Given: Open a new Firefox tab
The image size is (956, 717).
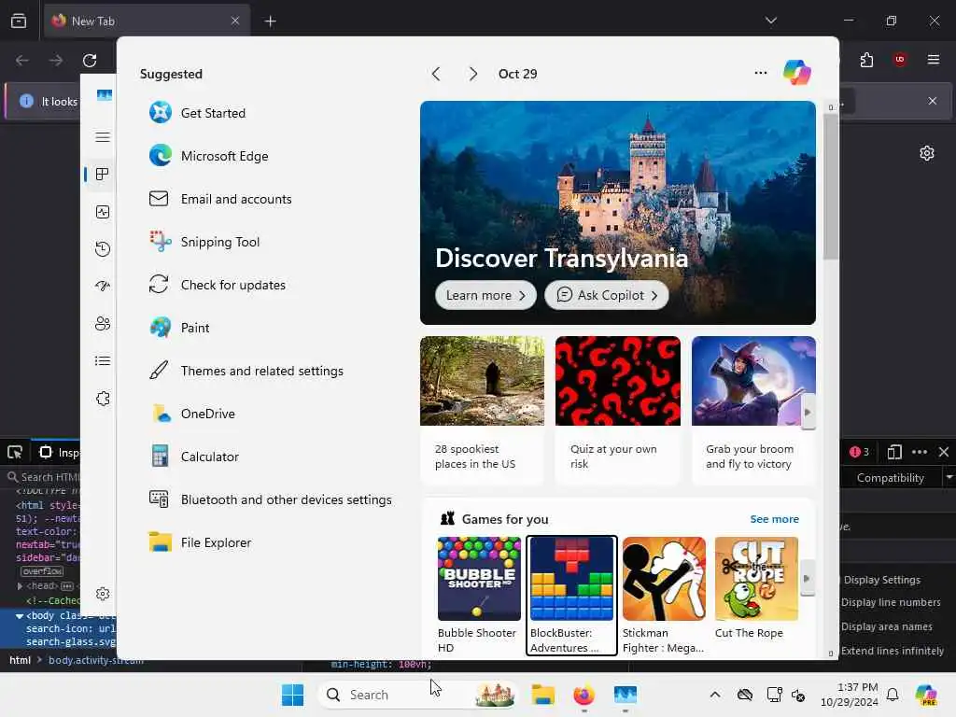Looking at the screenshot, I should click(270, 21).
